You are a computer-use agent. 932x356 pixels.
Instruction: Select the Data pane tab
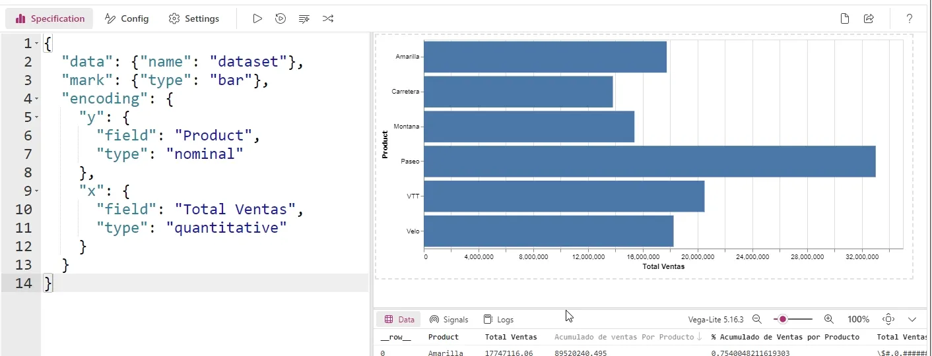click(399, 319)
